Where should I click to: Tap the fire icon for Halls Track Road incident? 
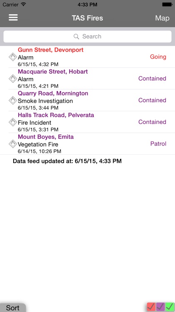click(x=13, y=122)
